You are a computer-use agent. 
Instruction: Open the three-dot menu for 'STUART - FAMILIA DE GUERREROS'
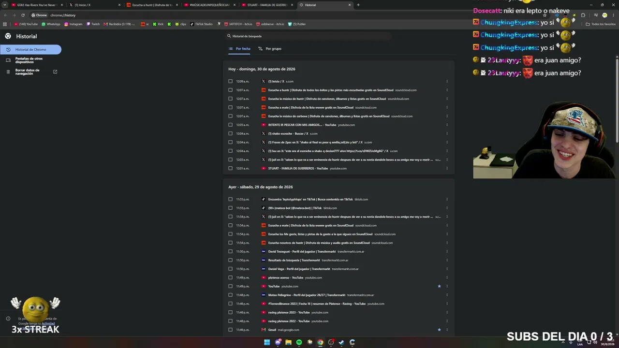click(x=447, y=168)
